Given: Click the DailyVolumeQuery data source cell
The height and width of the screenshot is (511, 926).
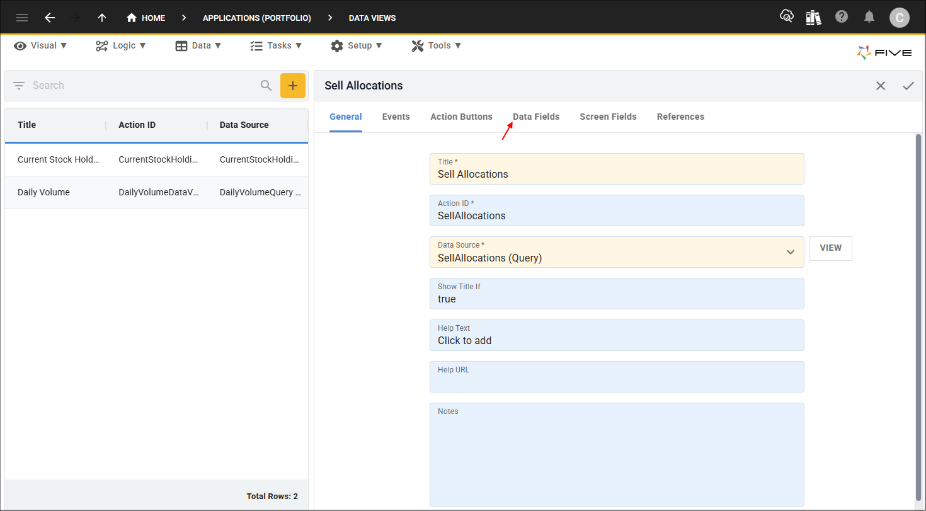Looking at the screenshot, I should pos(260,192).
